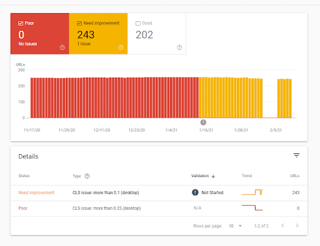Select the Need improvement 243 summary card

98,34
